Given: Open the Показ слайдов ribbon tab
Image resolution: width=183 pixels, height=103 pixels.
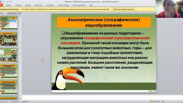Looking at the screenshot, I should pyautogui.click(x=63, y=5).
